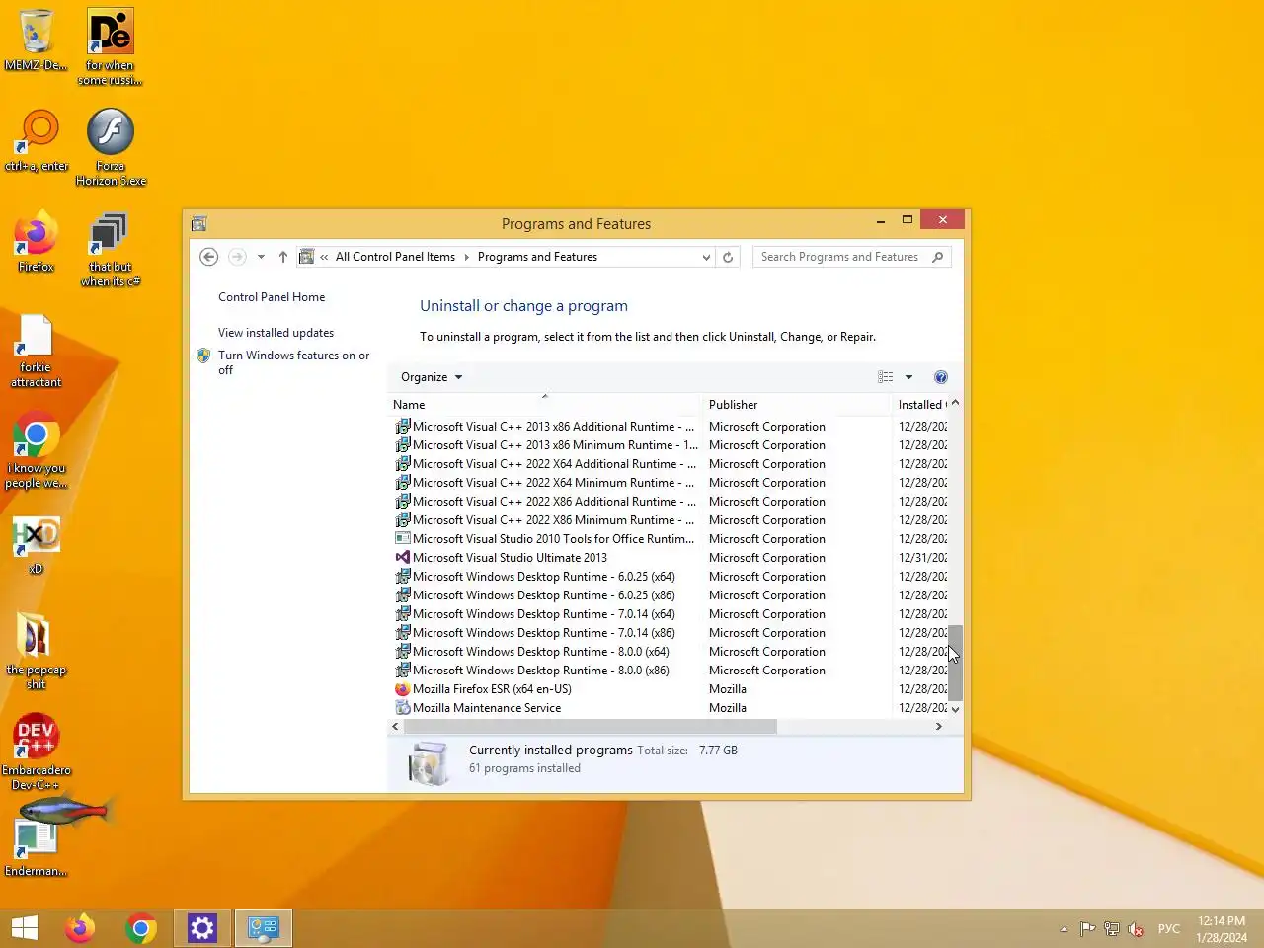The image size is (1264, 948).
Task: Change view using the view icon button
Action: [x=886, y=377]
